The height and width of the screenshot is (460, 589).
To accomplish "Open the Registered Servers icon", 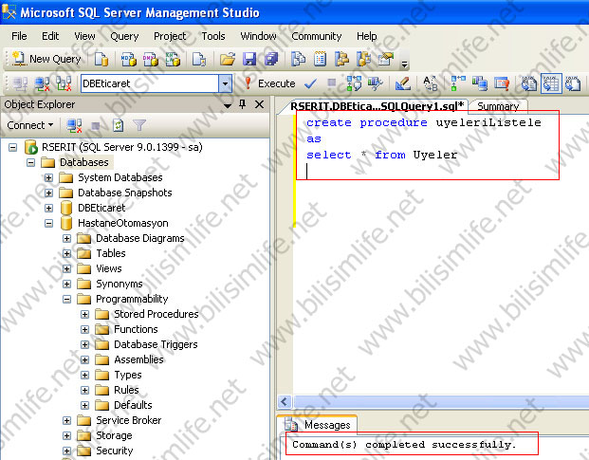I will (298, 59).
